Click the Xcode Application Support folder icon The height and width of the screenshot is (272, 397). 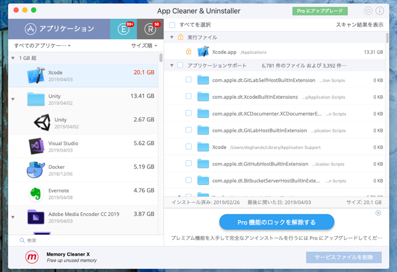[x=203, y=147]
